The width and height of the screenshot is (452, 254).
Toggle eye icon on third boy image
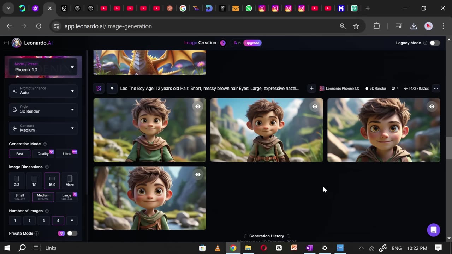432,107
